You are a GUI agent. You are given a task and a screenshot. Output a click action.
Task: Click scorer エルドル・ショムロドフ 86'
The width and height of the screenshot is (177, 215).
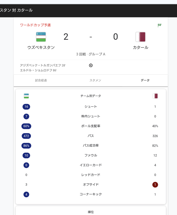click(38, 70)
